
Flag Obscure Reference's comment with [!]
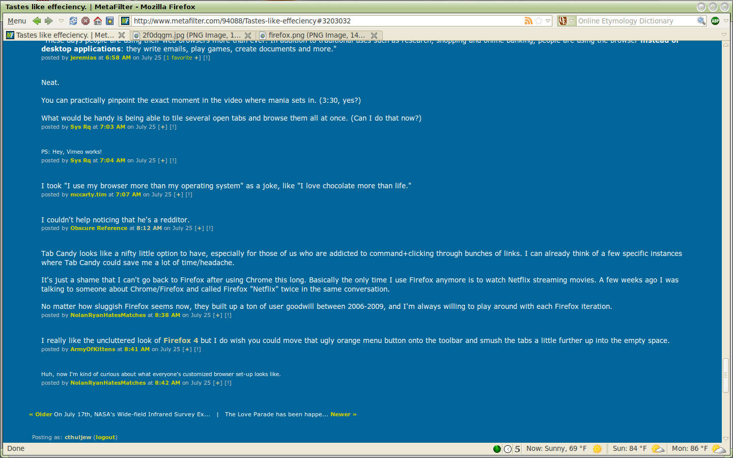[x=210, y=228]
